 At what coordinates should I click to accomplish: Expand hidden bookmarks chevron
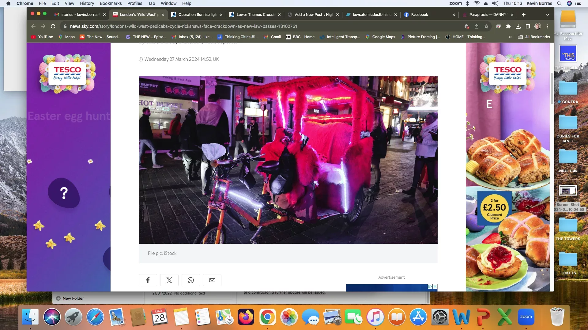[x=510, y=37]
